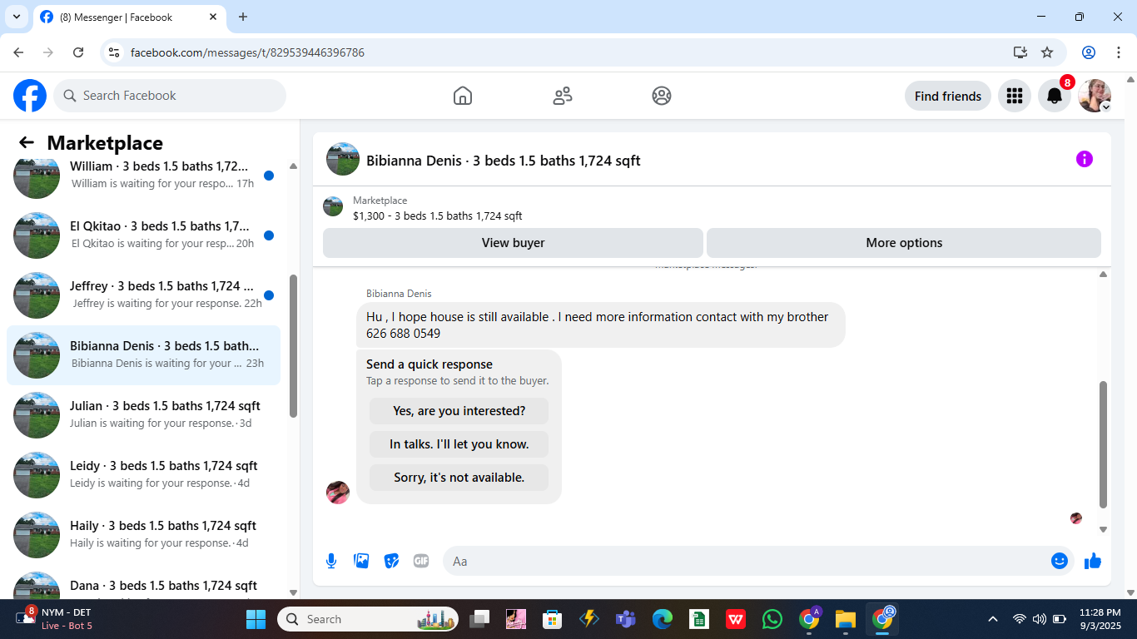Click the View buyer button

513,243
